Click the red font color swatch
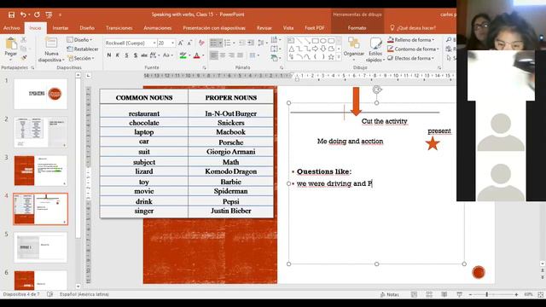The height and width of the screenshot is (307, 546). coord(197,55)
